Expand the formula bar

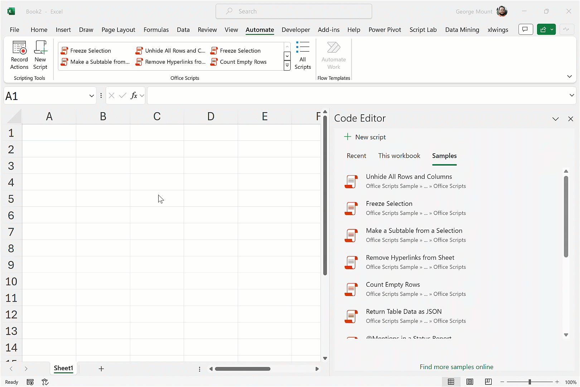click(x=571, y=95)
